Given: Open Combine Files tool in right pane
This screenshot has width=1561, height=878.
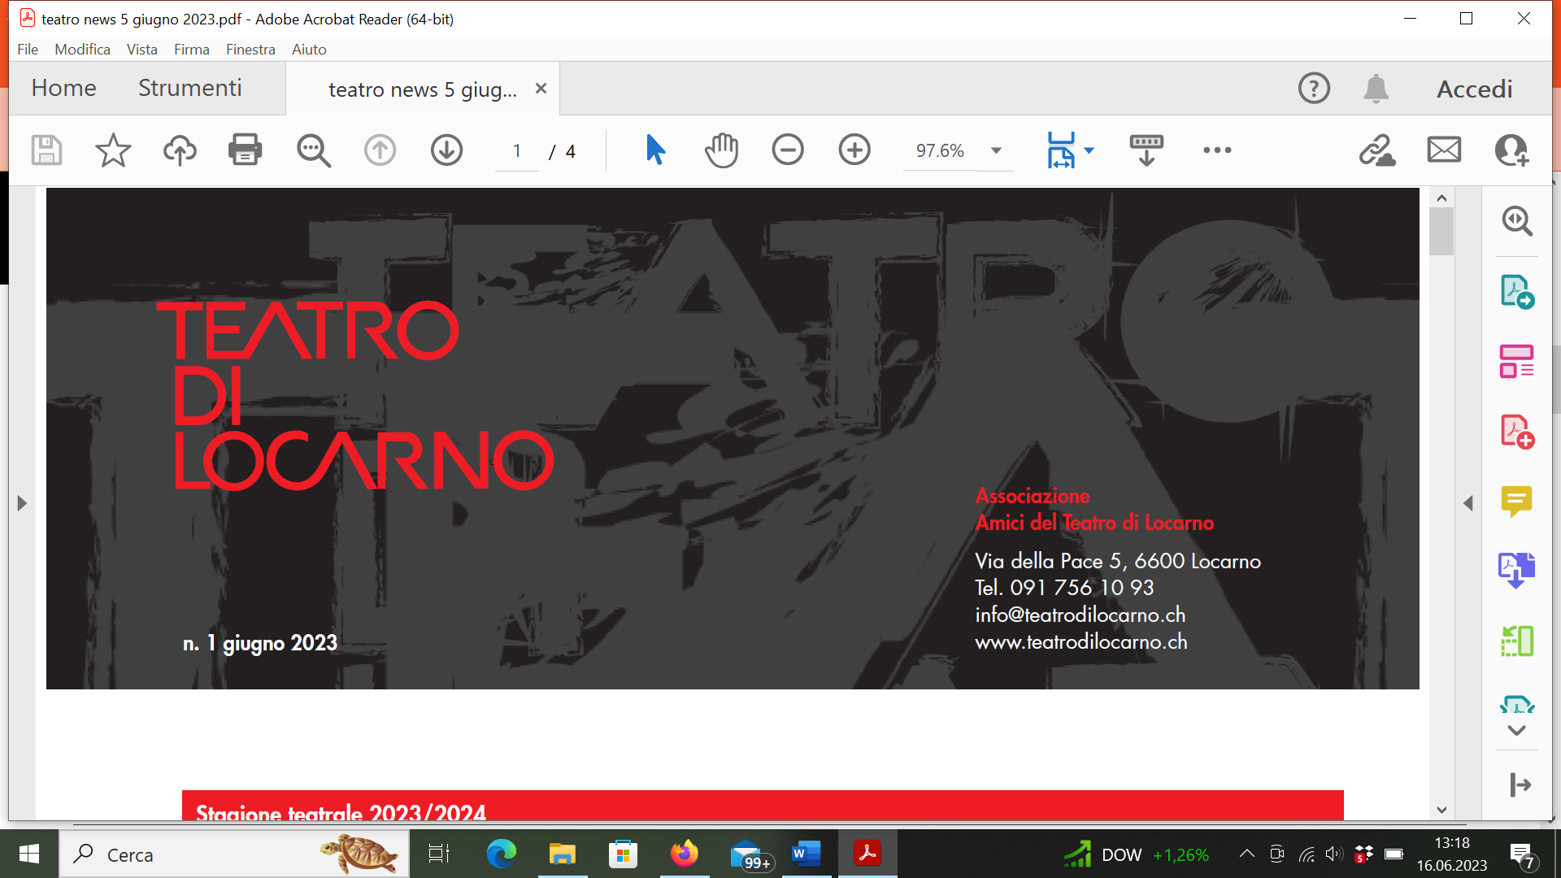Looking at the screenshot, I should tap(1517, 571).
